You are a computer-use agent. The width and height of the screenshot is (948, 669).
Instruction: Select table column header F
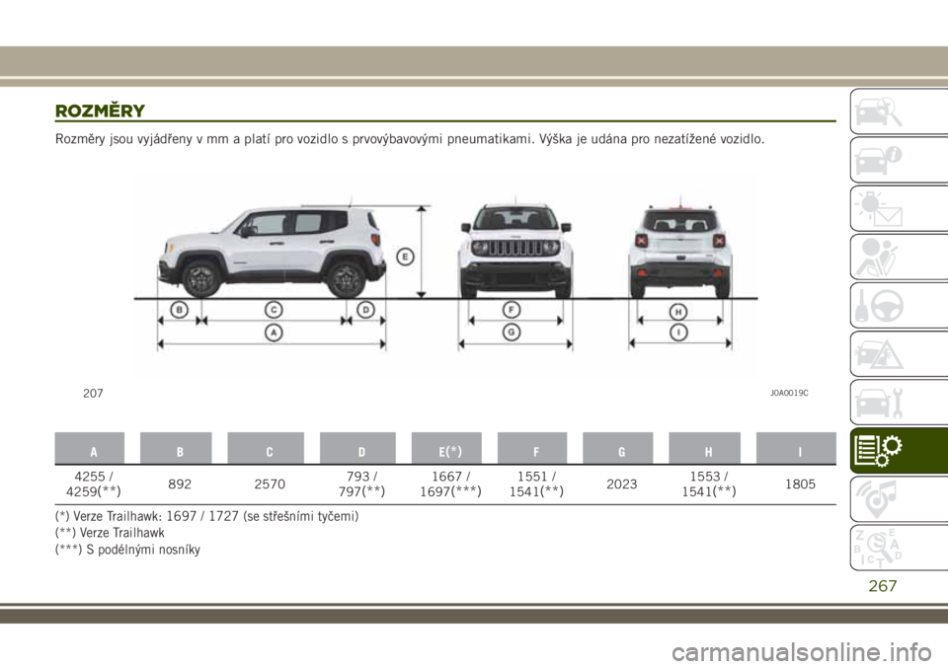click(x=532, y=448)
